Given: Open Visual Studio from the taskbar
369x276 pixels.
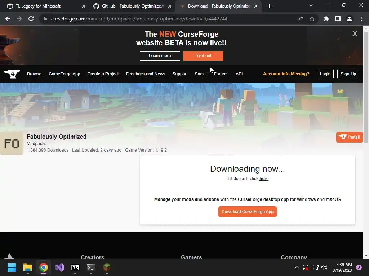Looking at the screenshot, I should pos(59,267).
